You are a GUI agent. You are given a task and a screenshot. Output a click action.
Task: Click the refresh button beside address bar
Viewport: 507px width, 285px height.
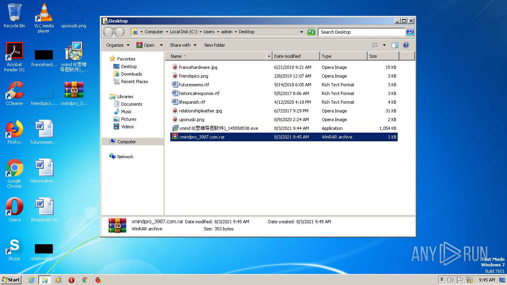pos(311,32)
